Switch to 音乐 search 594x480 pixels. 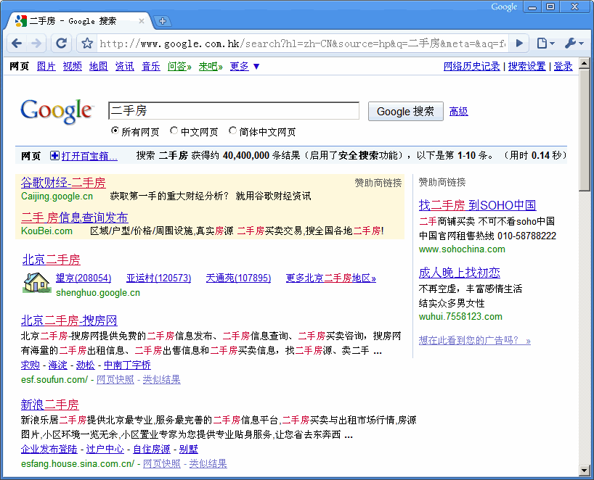point(151,67)
